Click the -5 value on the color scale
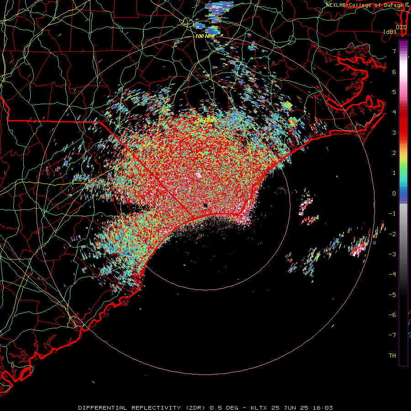411x411 pixels. pos(392,295)
